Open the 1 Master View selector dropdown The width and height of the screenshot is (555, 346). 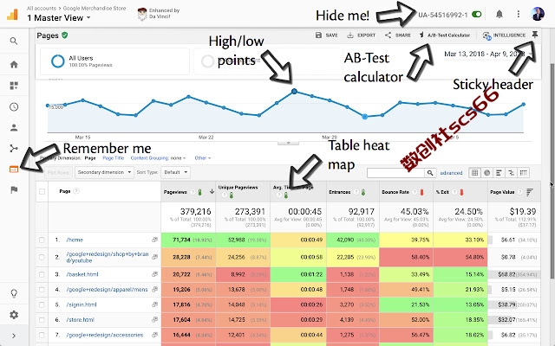coord(59,17)
